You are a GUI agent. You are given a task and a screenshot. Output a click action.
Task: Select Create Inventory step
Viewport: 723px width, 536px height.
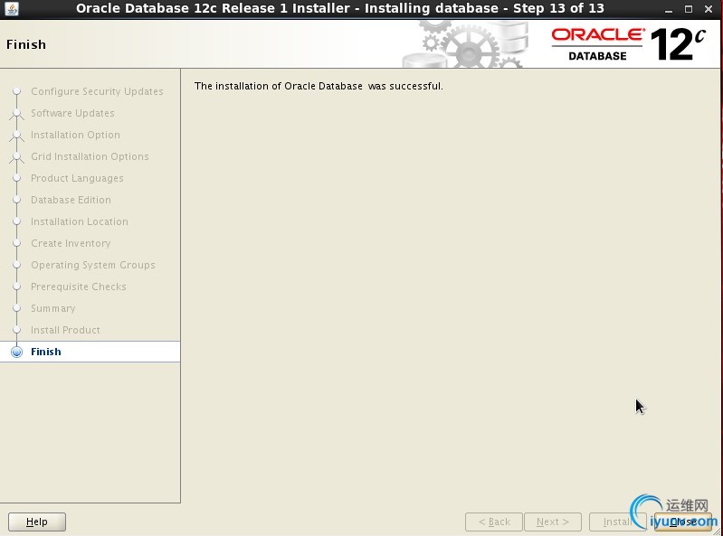pos(71,243)
